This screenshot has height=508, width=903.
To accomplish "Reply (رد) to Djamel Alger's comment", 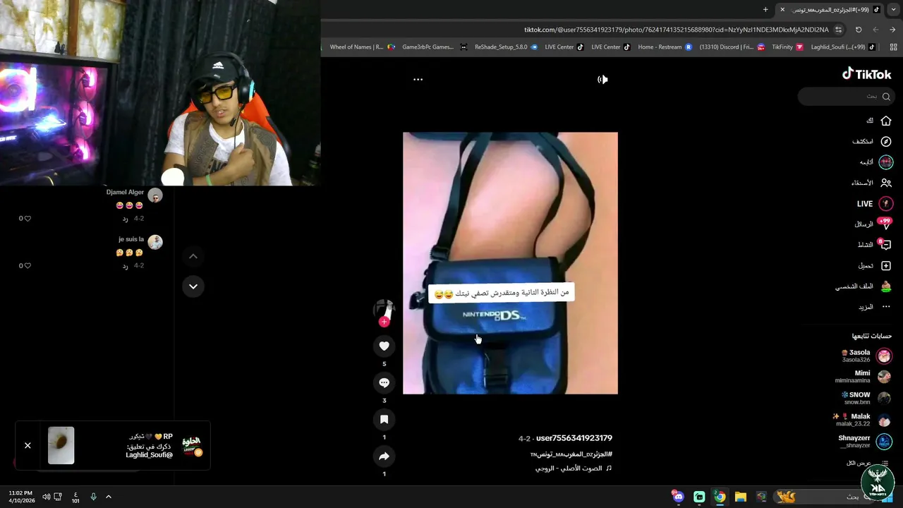I will pyautogui.click(x=125, y=219).
